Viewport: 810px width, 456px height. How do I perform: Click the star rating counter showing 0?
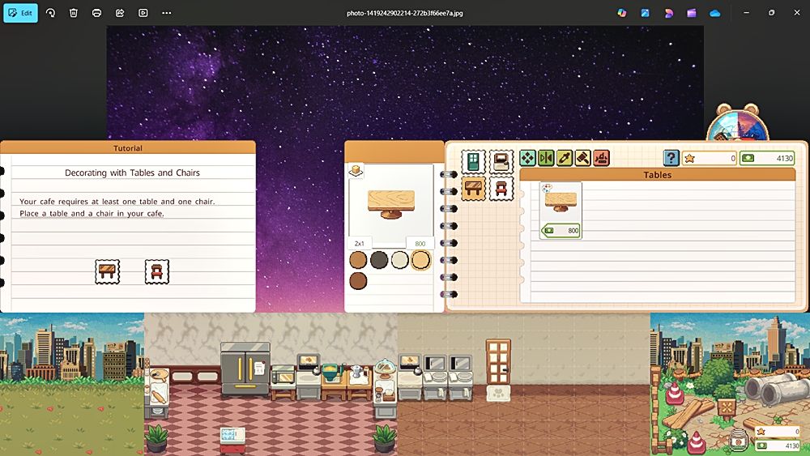pyautogui.click(x=710, y=158)
